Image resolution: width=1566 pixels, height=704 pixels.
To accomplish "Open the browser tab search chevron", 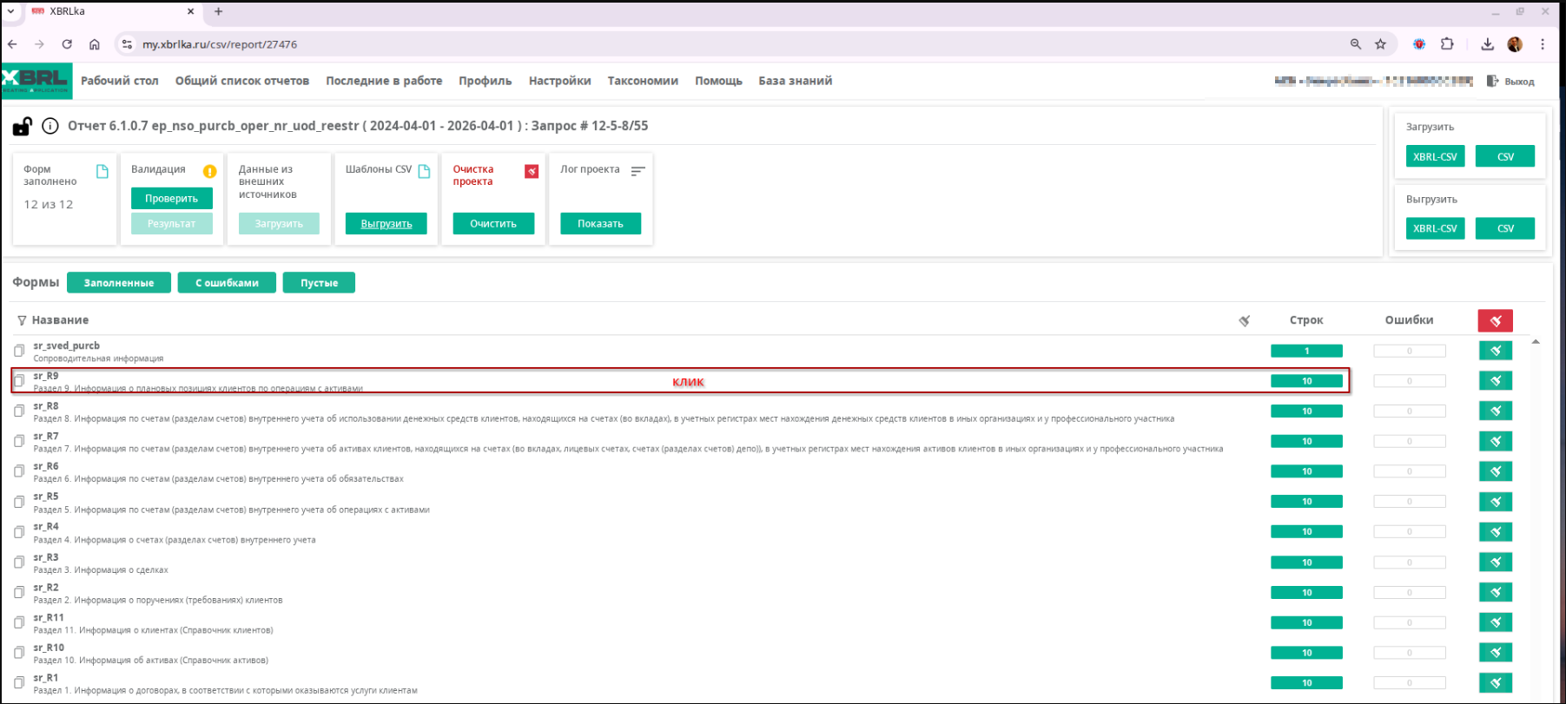I will [x=10, y=11].
